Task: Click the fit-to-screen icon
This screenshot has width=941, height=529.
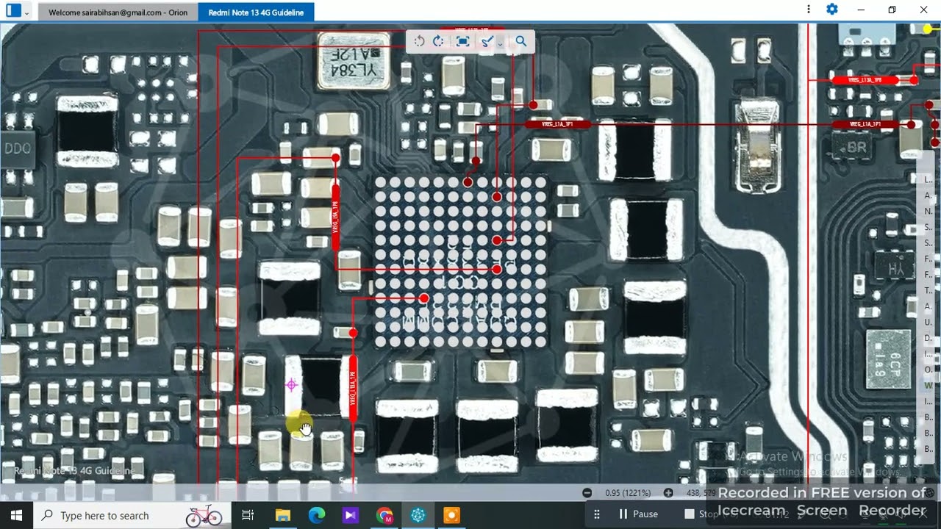Action: click(462, 41)
